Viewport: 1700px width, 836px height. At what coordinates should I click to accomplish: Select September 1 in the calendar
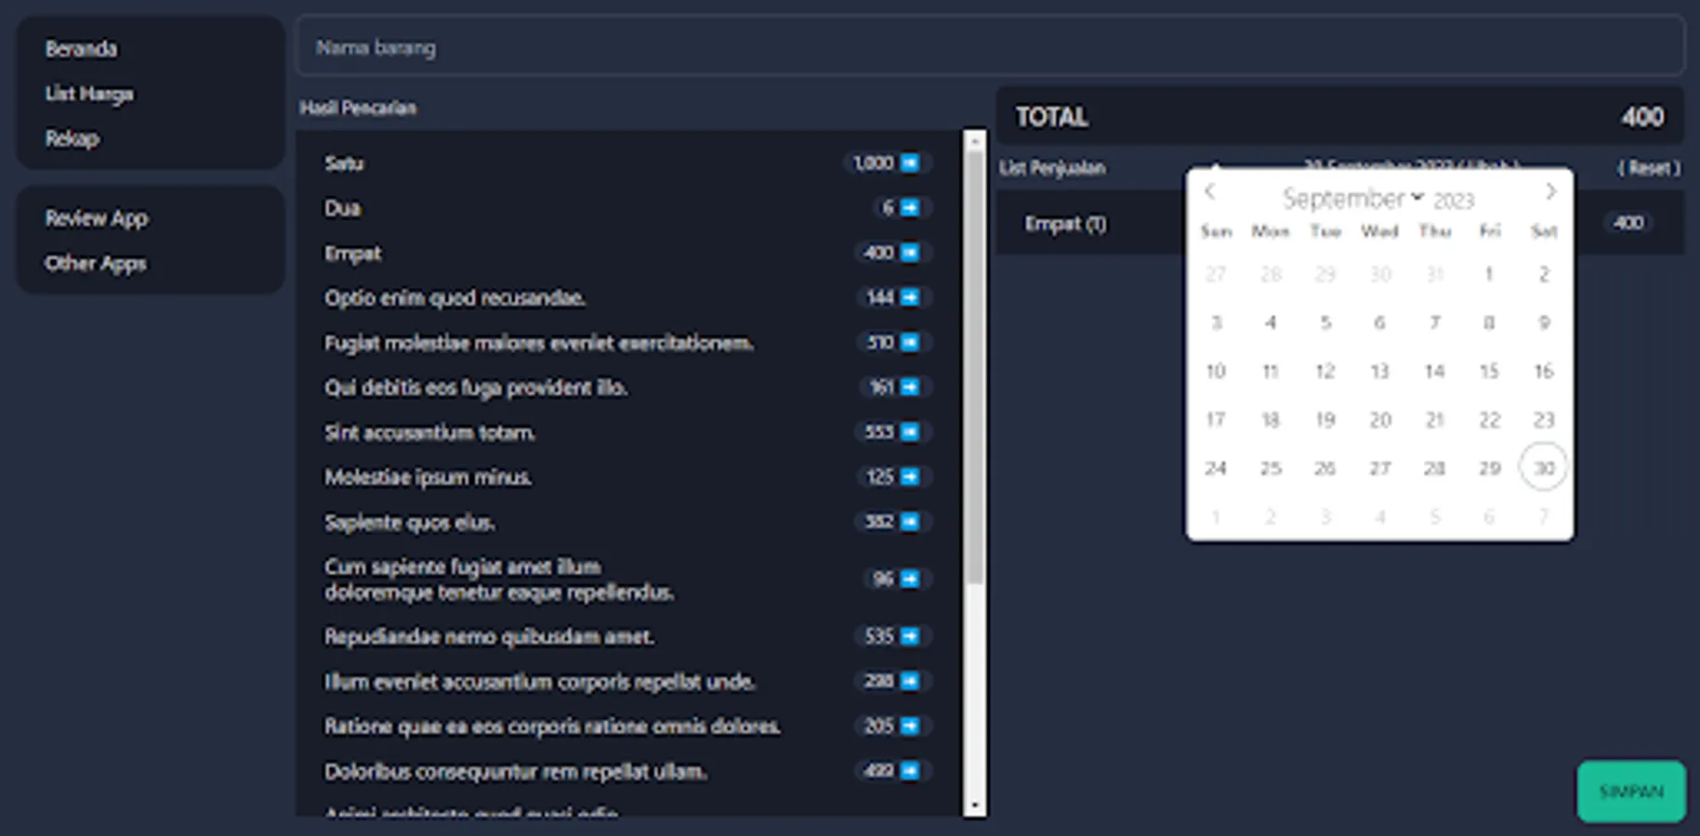1489,274
